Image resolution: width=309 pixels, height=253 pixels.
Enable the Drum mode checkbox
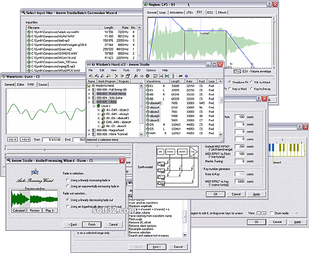272,213
